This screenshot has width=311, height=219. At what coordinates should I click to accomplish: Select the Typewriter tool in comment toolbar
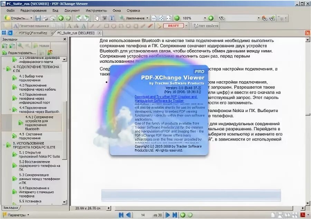[32, 26]
